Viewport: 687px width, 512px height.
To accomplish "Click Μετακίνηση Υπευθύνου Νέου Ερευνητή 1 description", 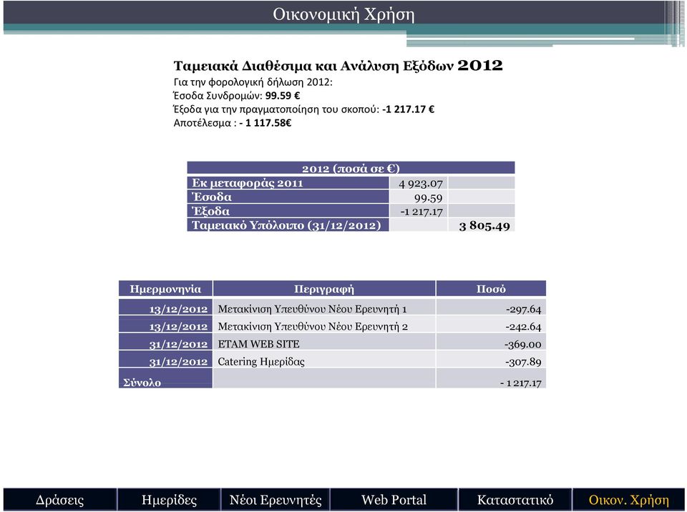I will [313, 309].
